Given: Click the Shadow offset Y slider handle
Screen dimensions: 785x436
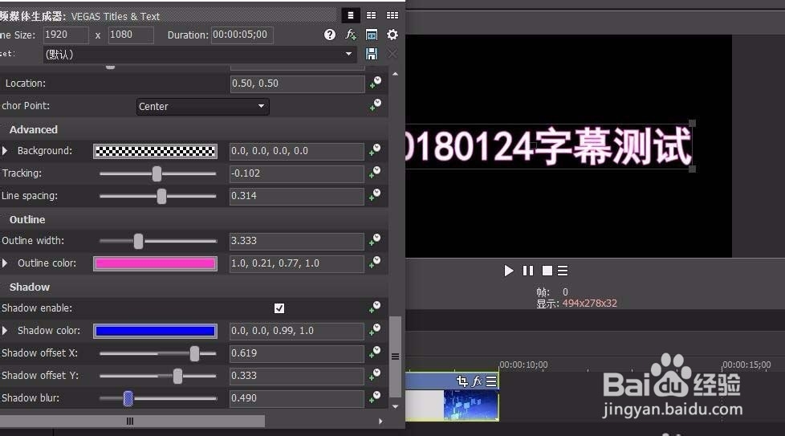Looking at the screenshot, I should point(177,377).
